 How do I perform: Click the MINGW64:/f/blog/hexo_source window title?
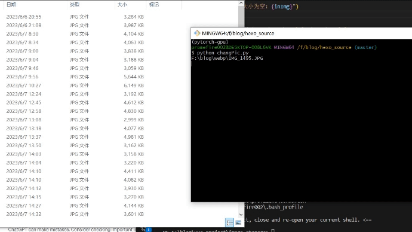pos(238,33)
